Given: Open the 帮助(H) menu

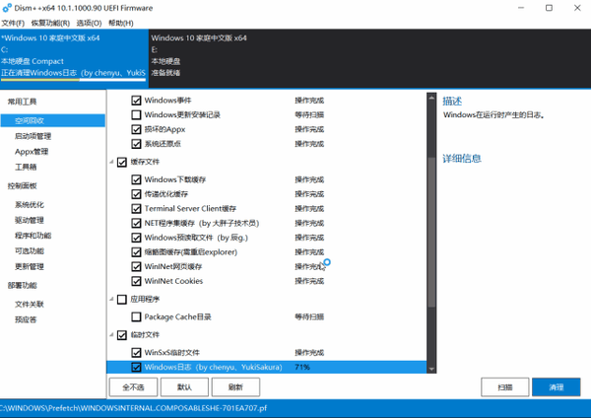Looking at the screenshot, I should [x=121, y=23].
